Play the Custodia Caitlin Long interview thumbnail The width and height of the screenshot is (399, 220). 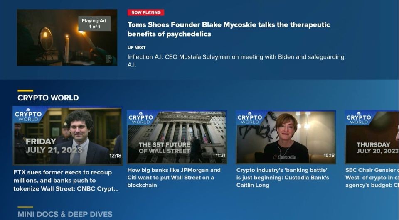click(286, 137)
